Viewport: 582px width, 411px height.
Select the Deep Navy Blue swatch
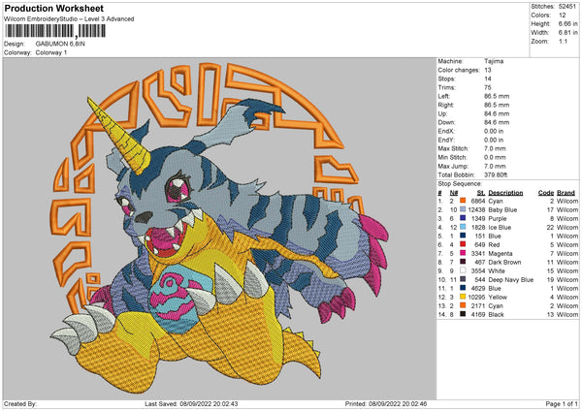(x=463, y=279)
